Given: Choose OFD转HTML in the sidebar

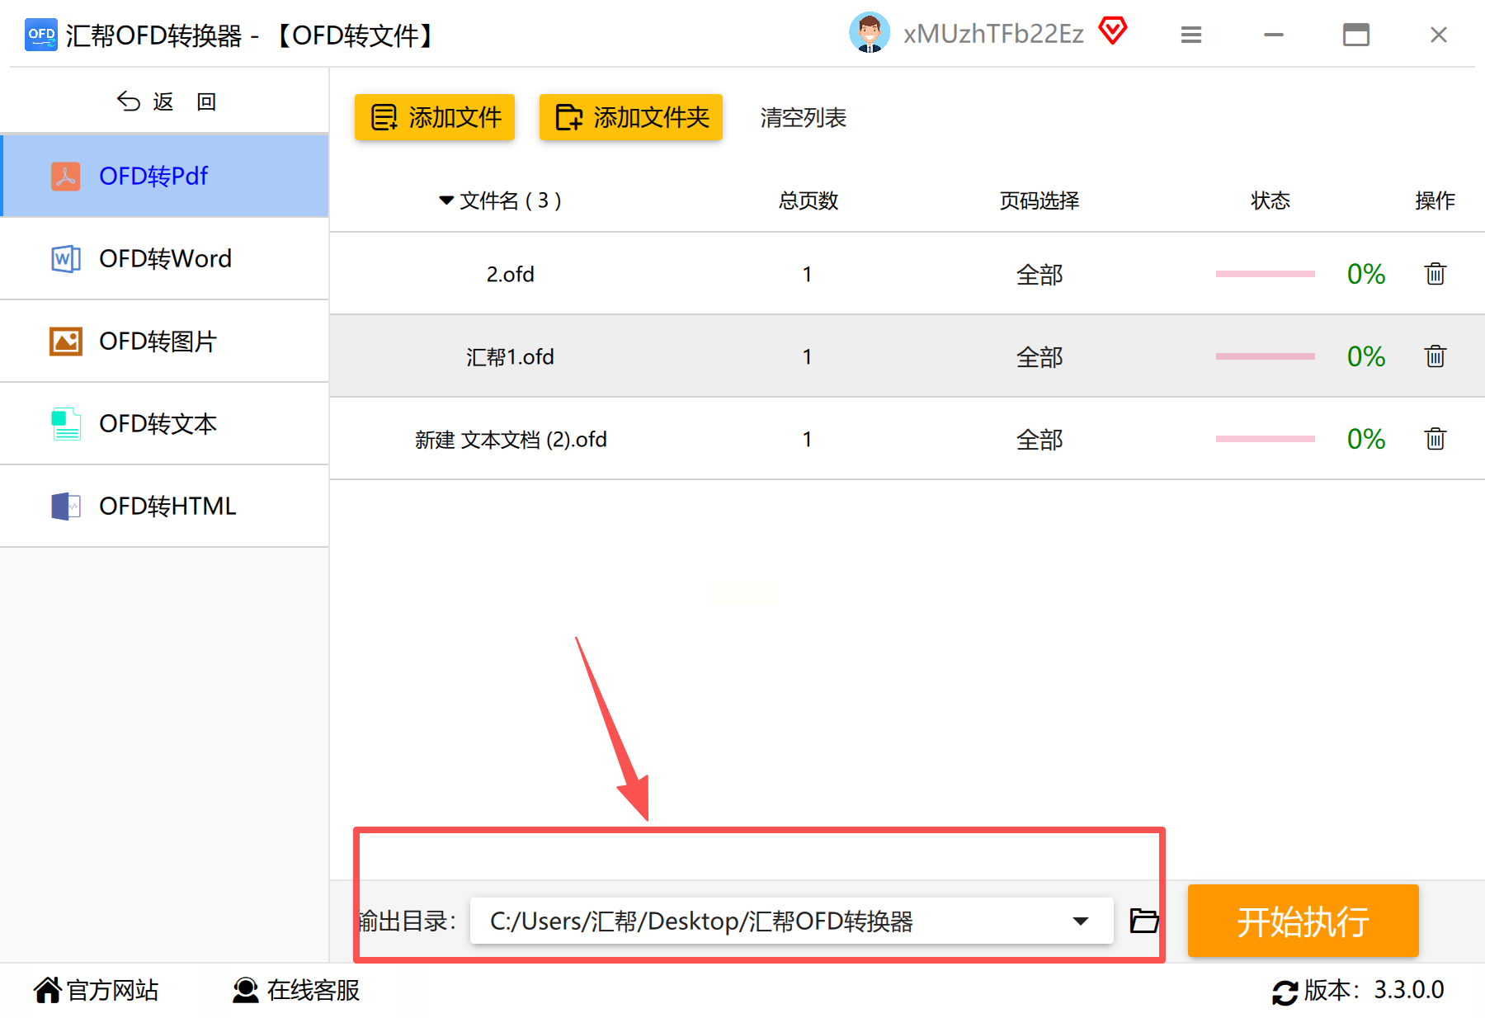Looking at the screenshot, I should (x=165, y=506).
